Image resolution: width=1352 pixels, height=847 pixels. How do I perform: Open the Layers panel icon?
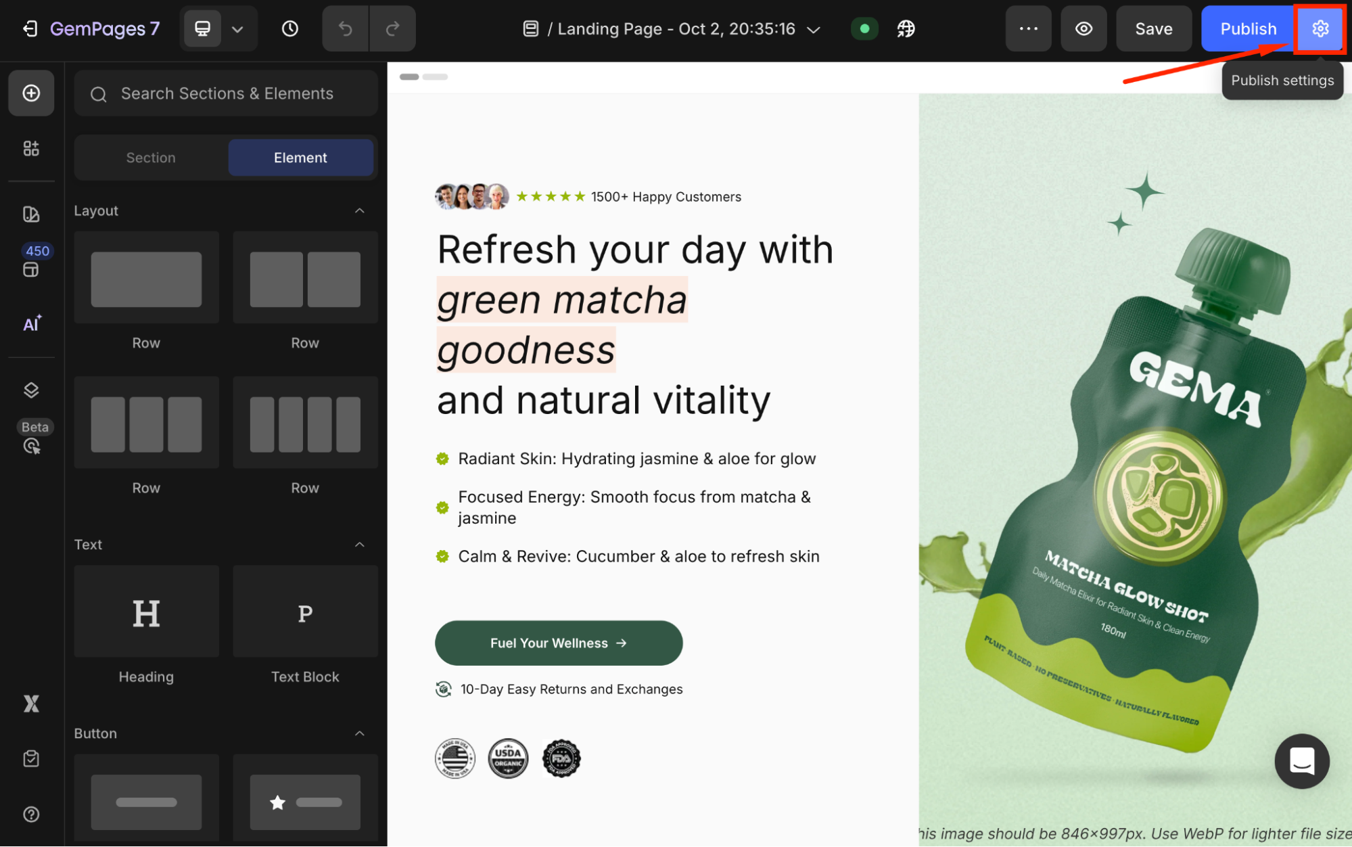31,390
